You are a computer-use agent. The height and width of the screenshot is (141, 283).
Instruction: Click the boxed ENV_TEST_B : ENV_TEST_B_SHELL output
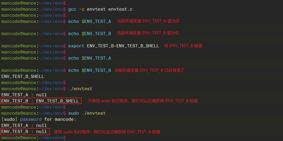40,101
